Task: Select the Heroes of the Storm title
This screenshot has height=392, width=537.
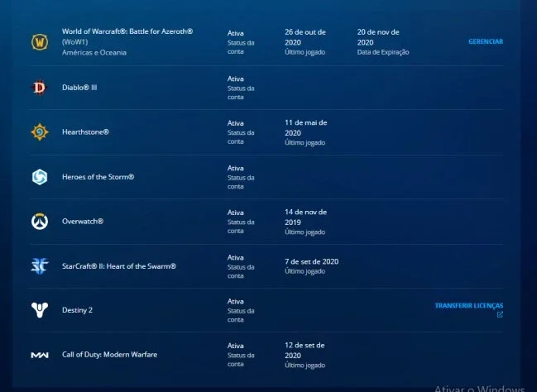Action: pos(98,177)
